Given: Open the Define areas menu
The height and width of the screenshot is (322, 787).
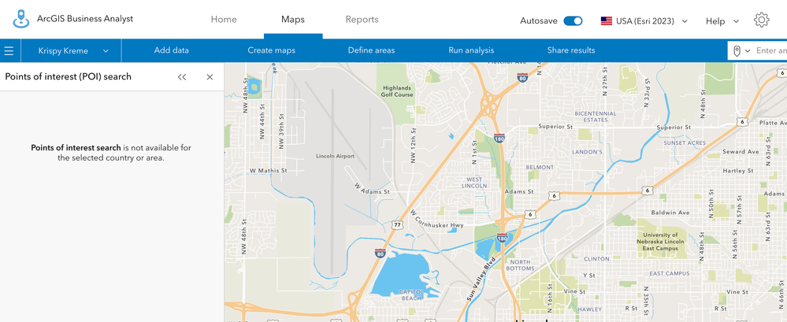Looking at the screenshot, I should tap(371, 50).
